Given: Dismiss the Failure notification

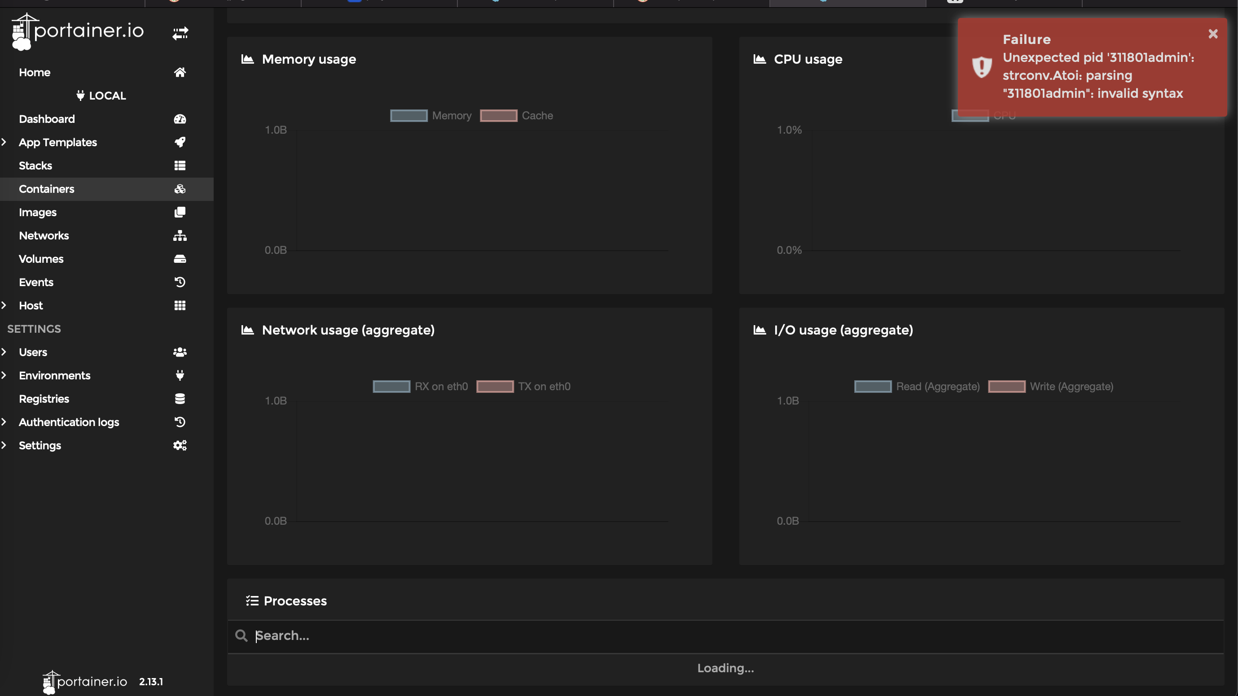Looking at the screenshot, I should point(1213,33).
